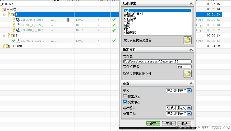Click time 00:27:15 cell
The height and width of the screenshot is (131, 231).
[213, 4]
